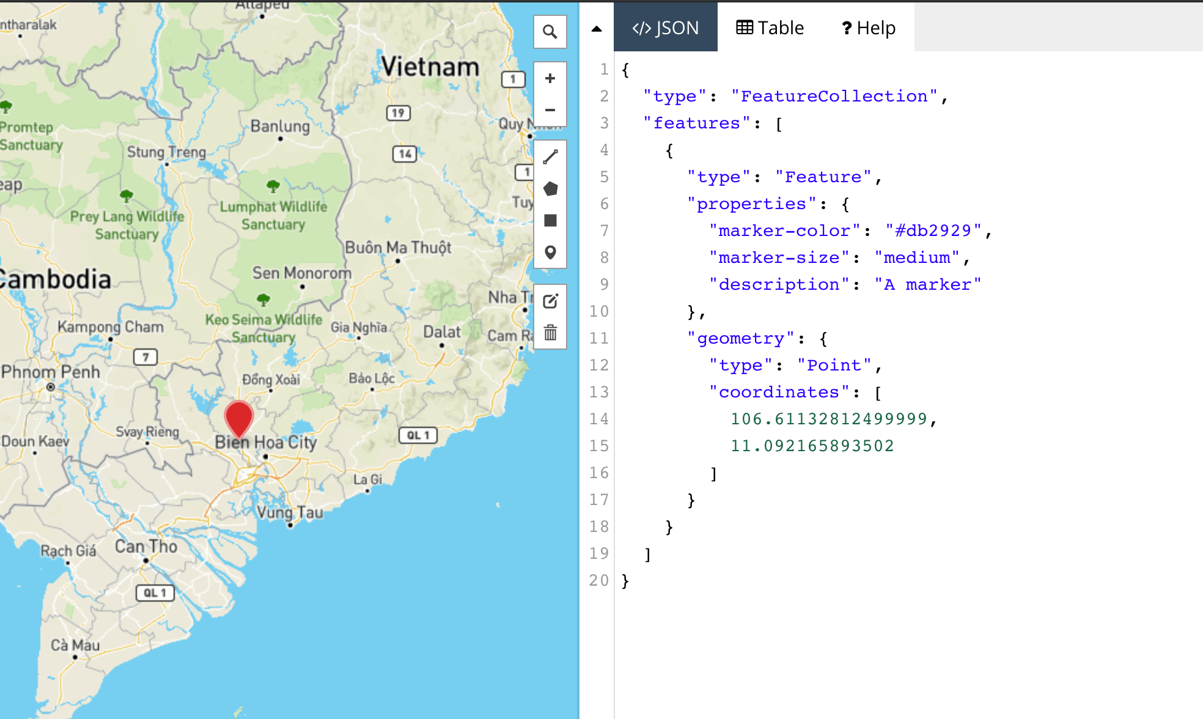Select the draw polygon tool
1203x719 pixels.
(x=549, y=188)
